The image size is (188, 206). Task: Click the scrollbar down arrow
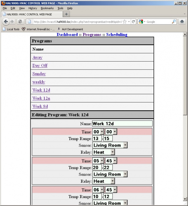pos(185,199)
